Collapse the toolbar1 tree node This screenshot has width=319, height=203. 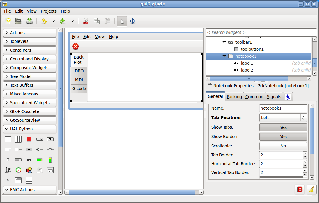[x=224, y=42]
